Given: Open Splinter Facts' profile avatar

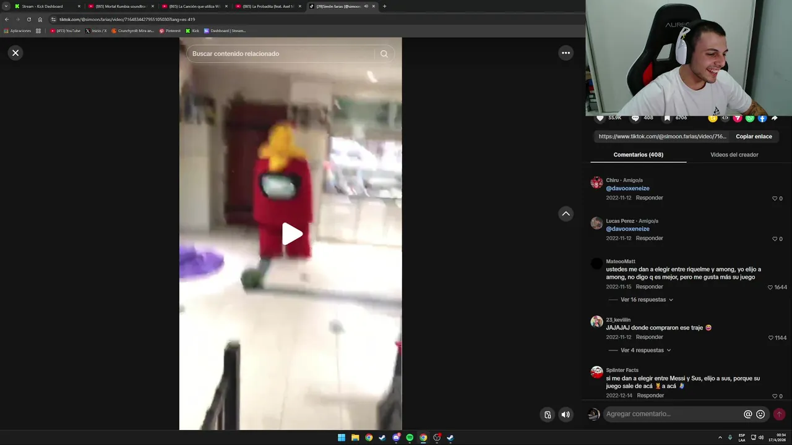Looking at the screenshot, I should tap(596, 372).
